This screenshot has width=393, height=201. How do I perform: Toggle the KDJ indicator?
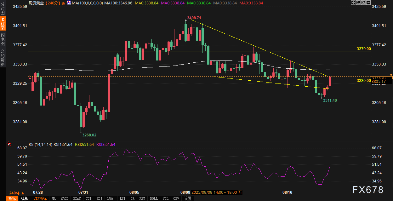99,198
